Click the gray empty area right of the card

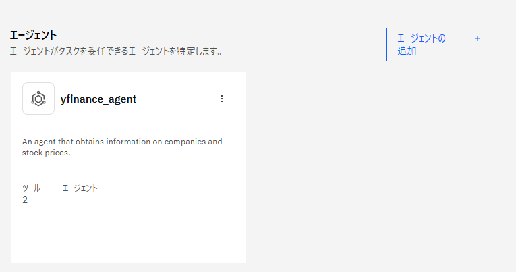[x=378, y=169]
